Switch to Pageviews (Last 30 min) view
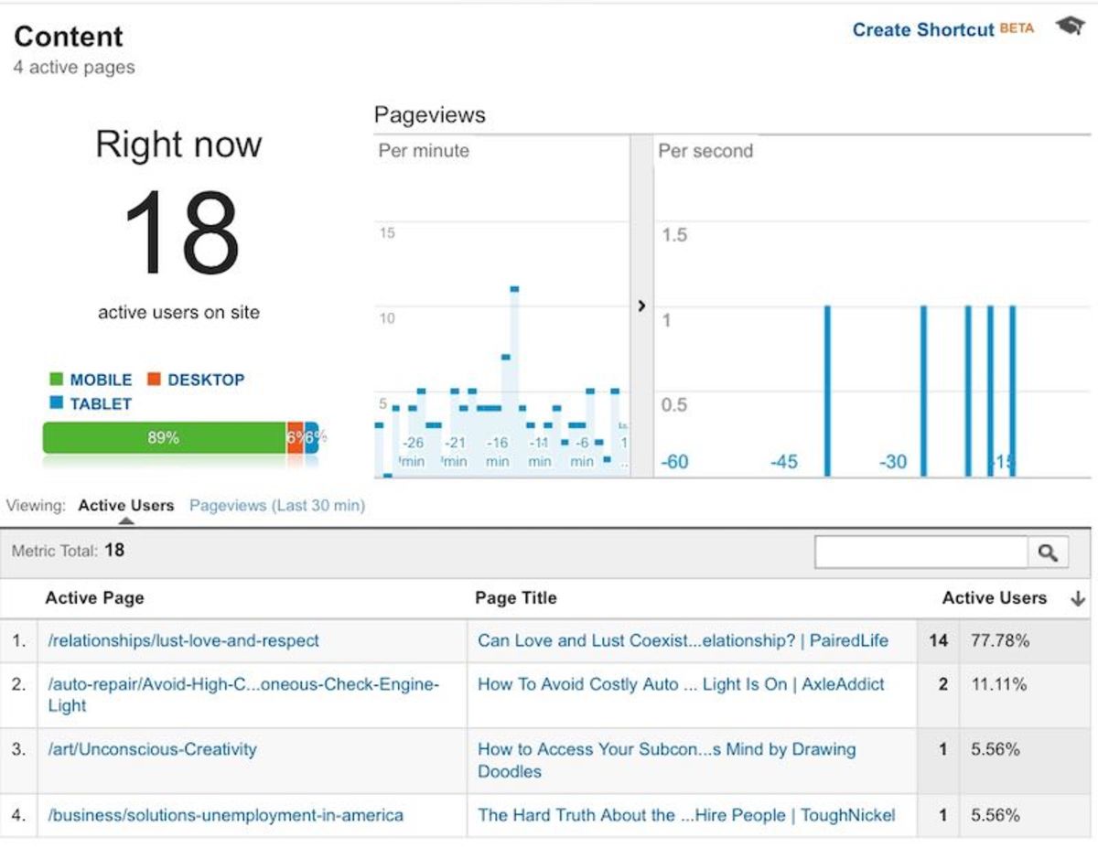The image size is (1098, 848). tap(276, 505)
